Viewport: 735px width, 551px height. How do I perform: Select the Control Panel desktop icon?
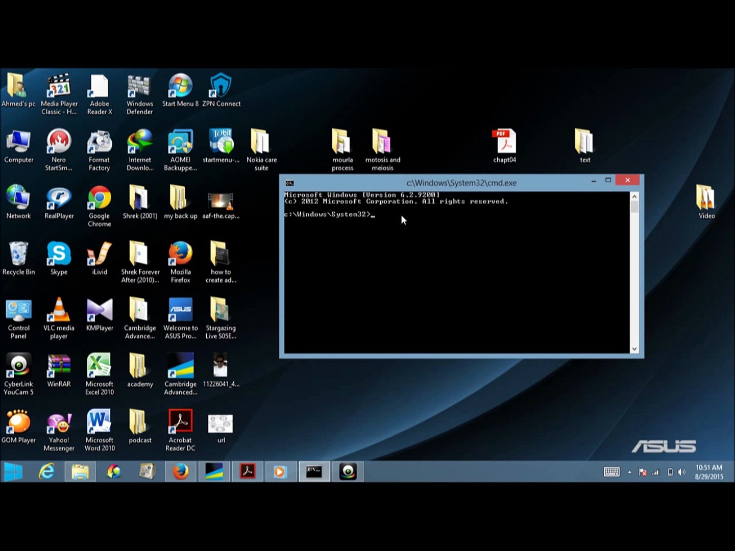[18, 311]
